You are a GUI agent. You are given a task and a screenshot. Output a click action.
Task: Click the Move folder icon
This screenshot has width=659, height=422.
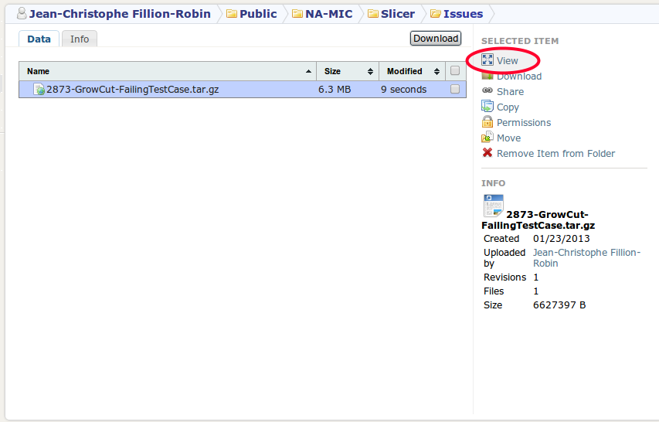[487, 138]
